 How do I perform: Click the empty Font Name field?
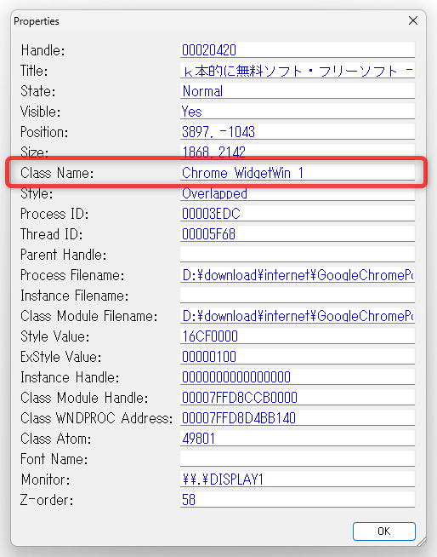pos(298,458)
